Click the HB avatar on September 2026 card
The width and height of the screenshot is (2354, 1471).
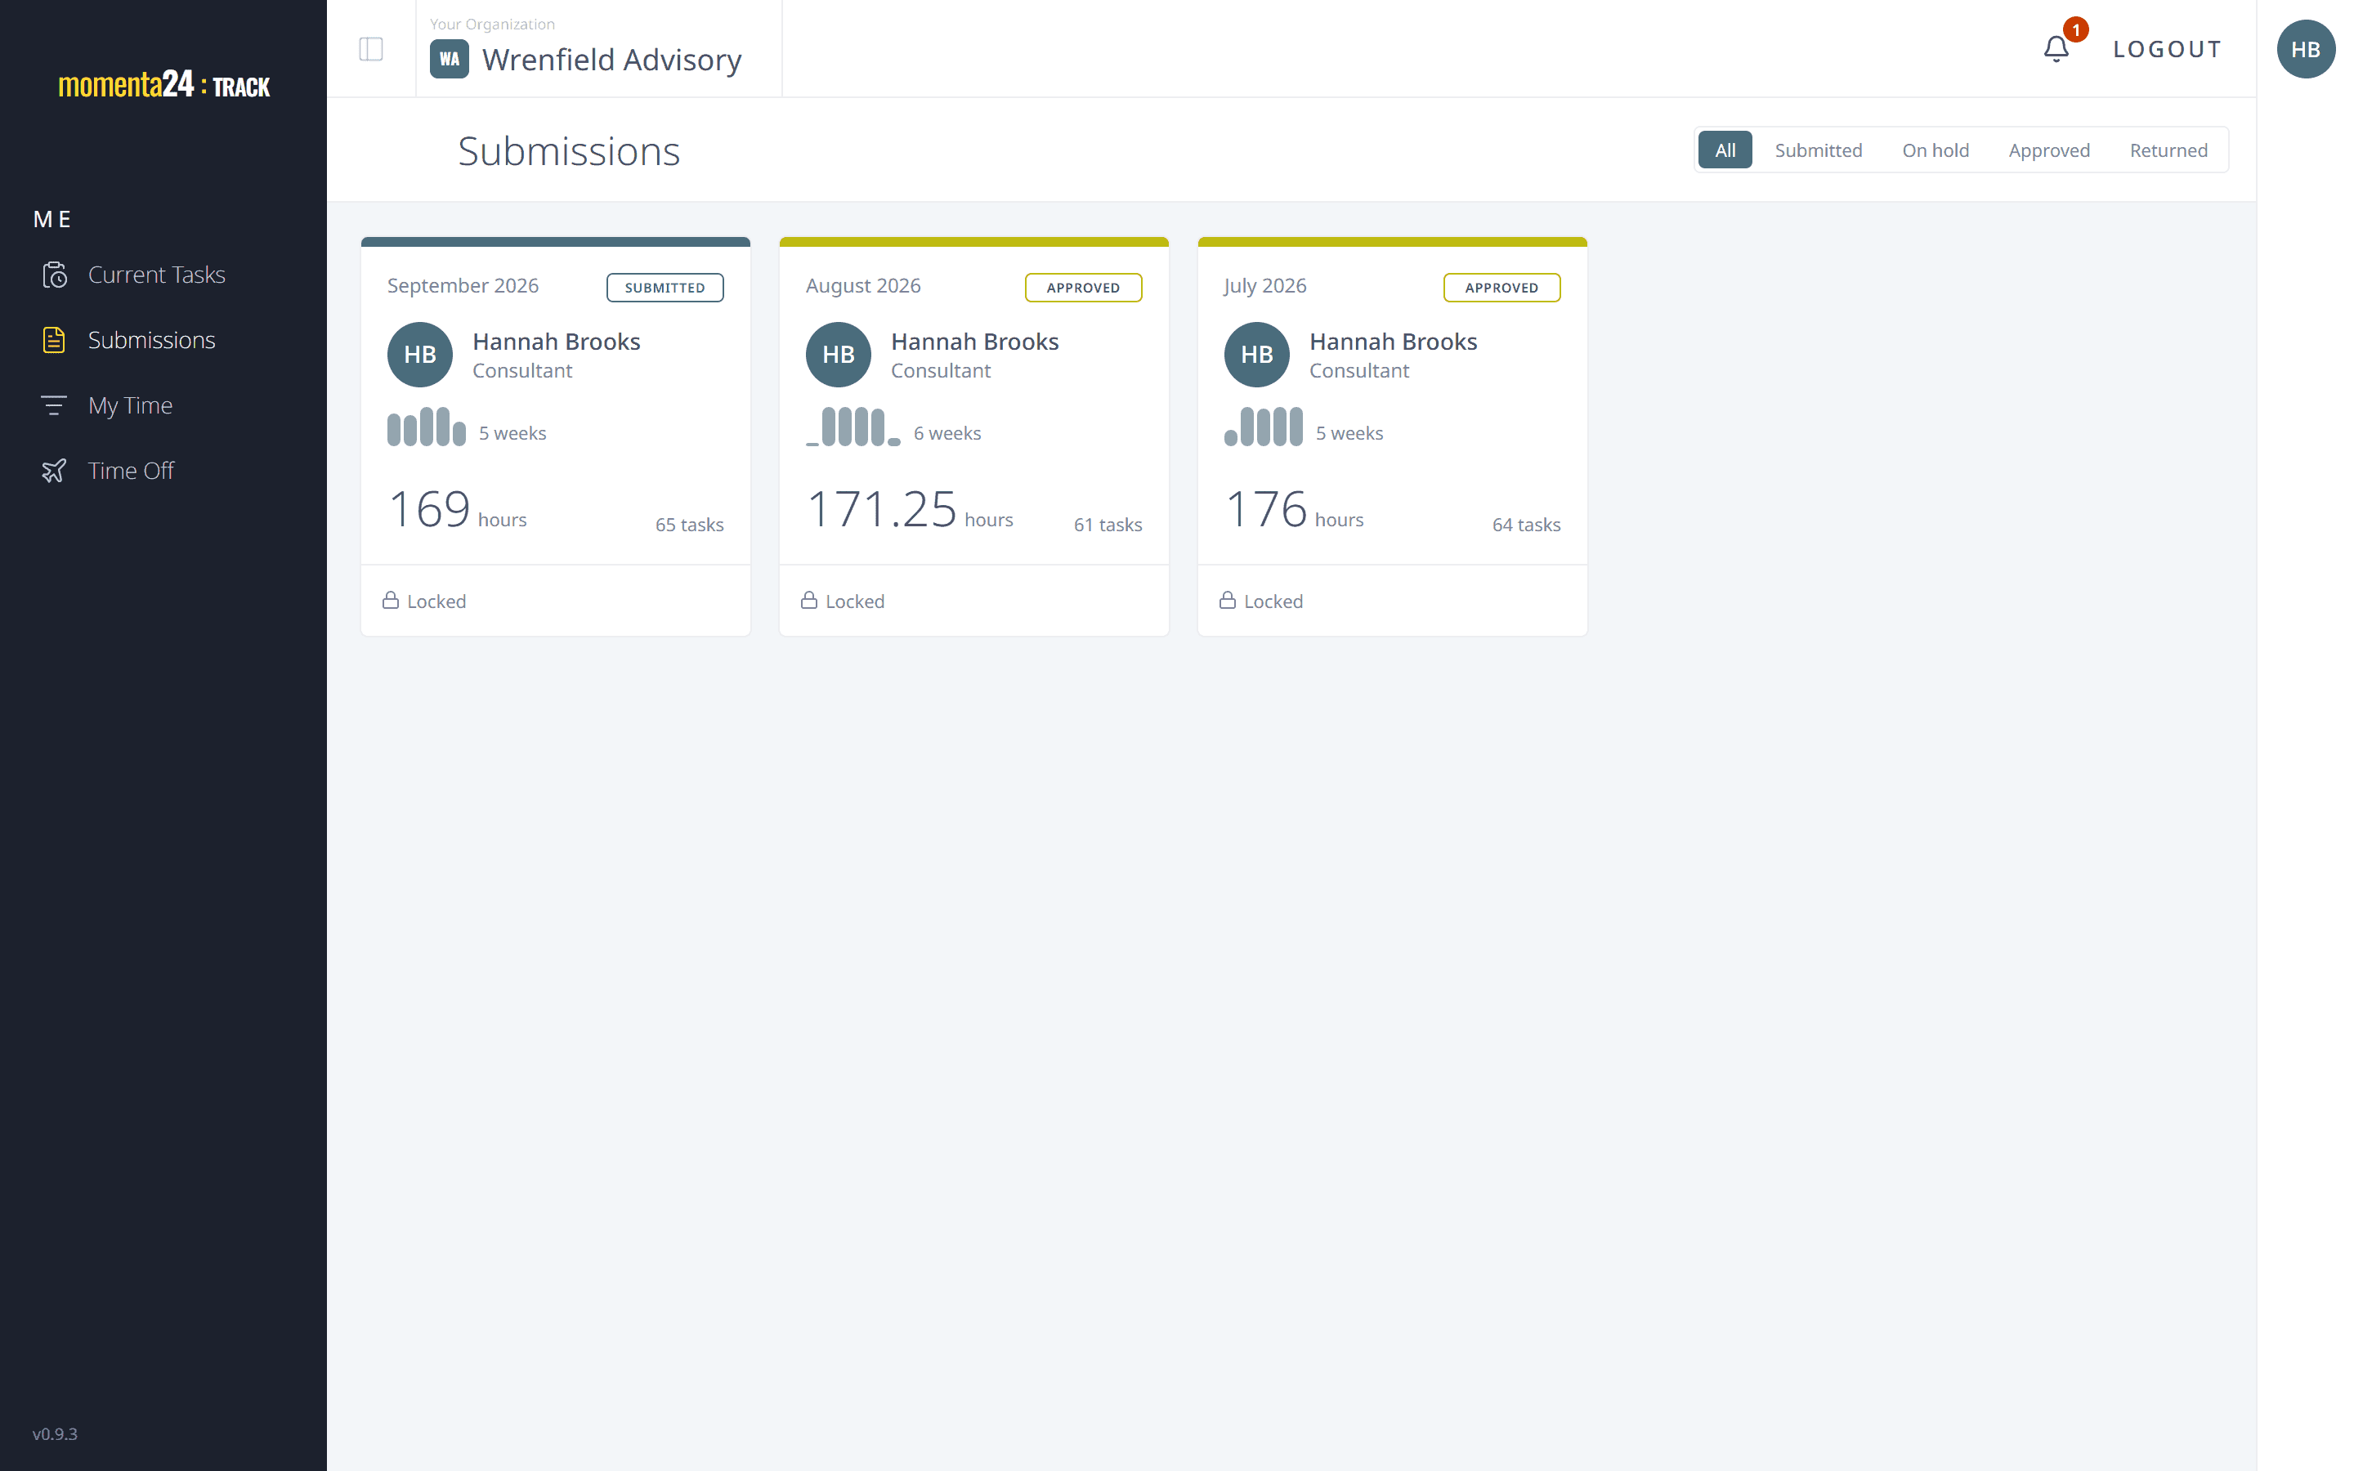point(419,354)
